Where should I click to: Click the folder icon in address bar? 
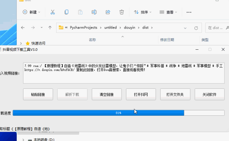pos(61,27)
